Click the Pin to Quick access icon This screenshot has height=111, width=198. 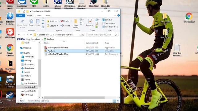[22, 21]
